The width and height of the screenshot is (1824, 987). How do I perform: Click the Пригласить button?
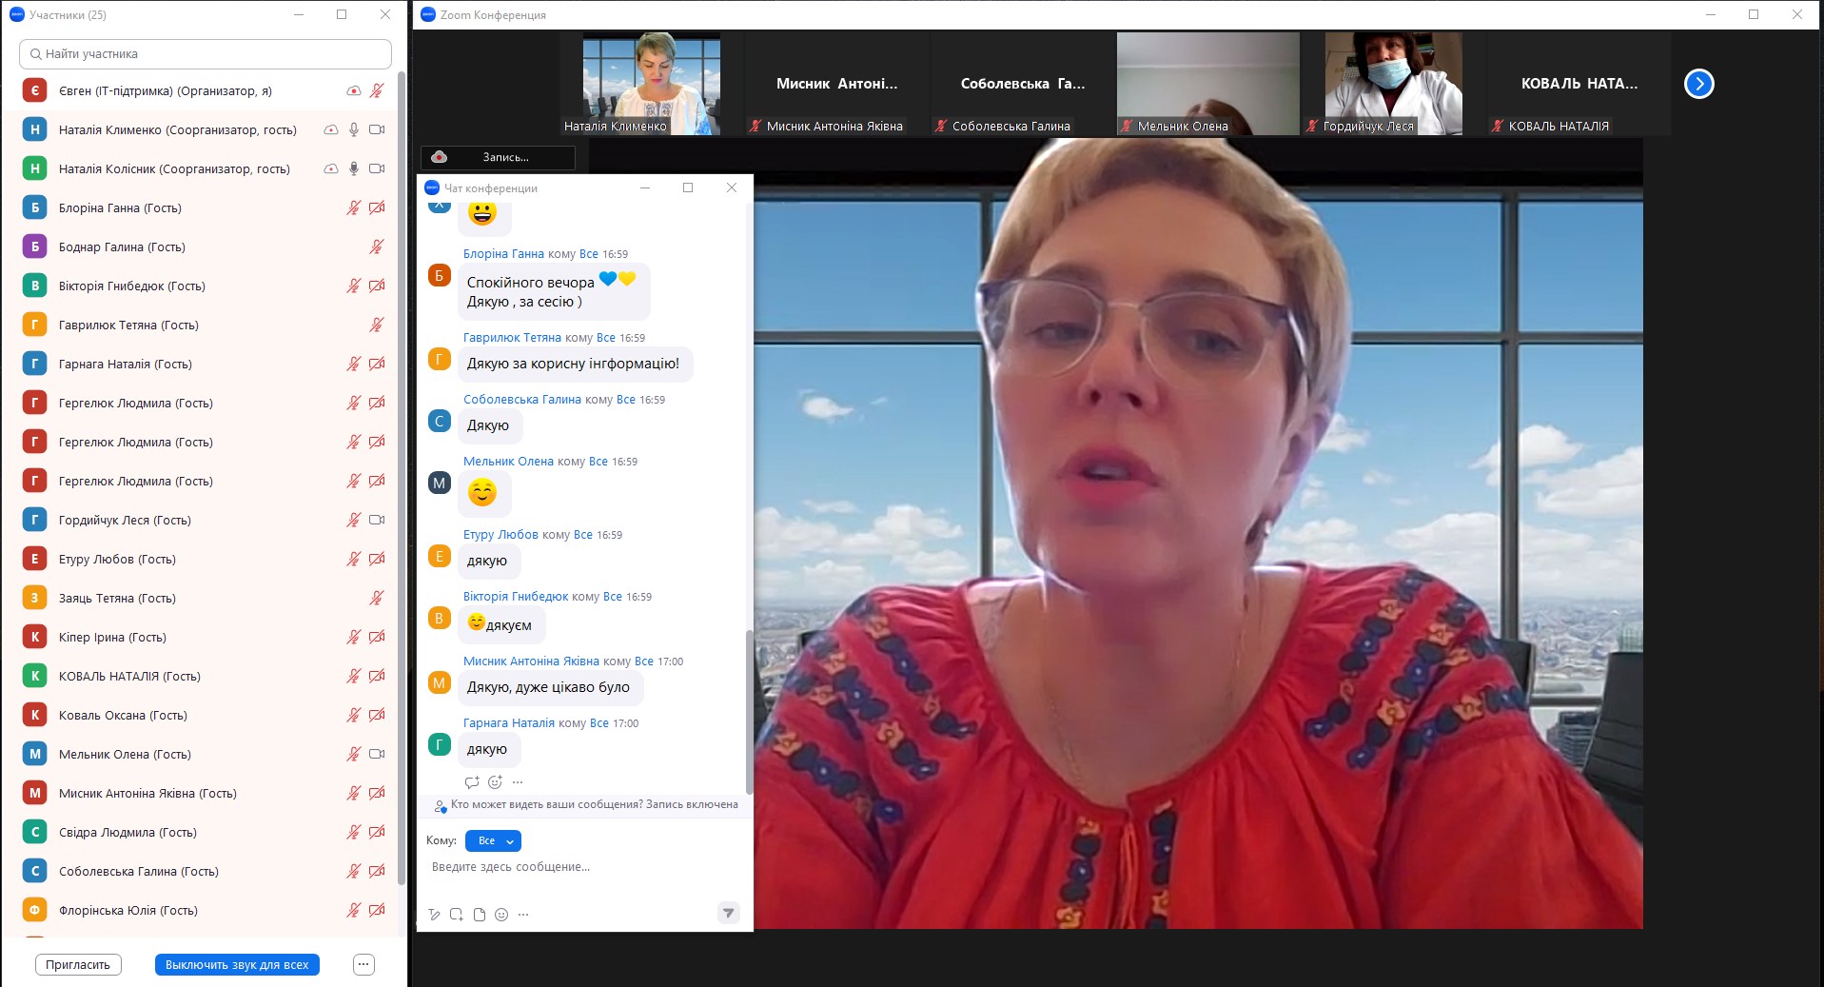(x=78, y=964)
